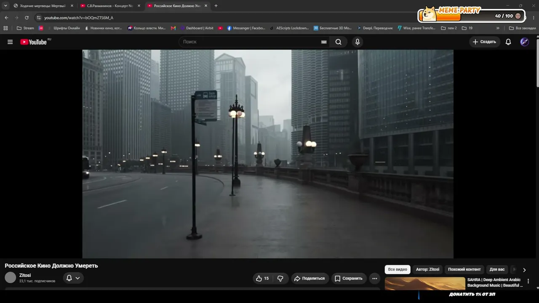The height and width of the screenshot is (303, 539).
Task: Open the Messenger | Facebook bookmark
Action: point(246,28)
